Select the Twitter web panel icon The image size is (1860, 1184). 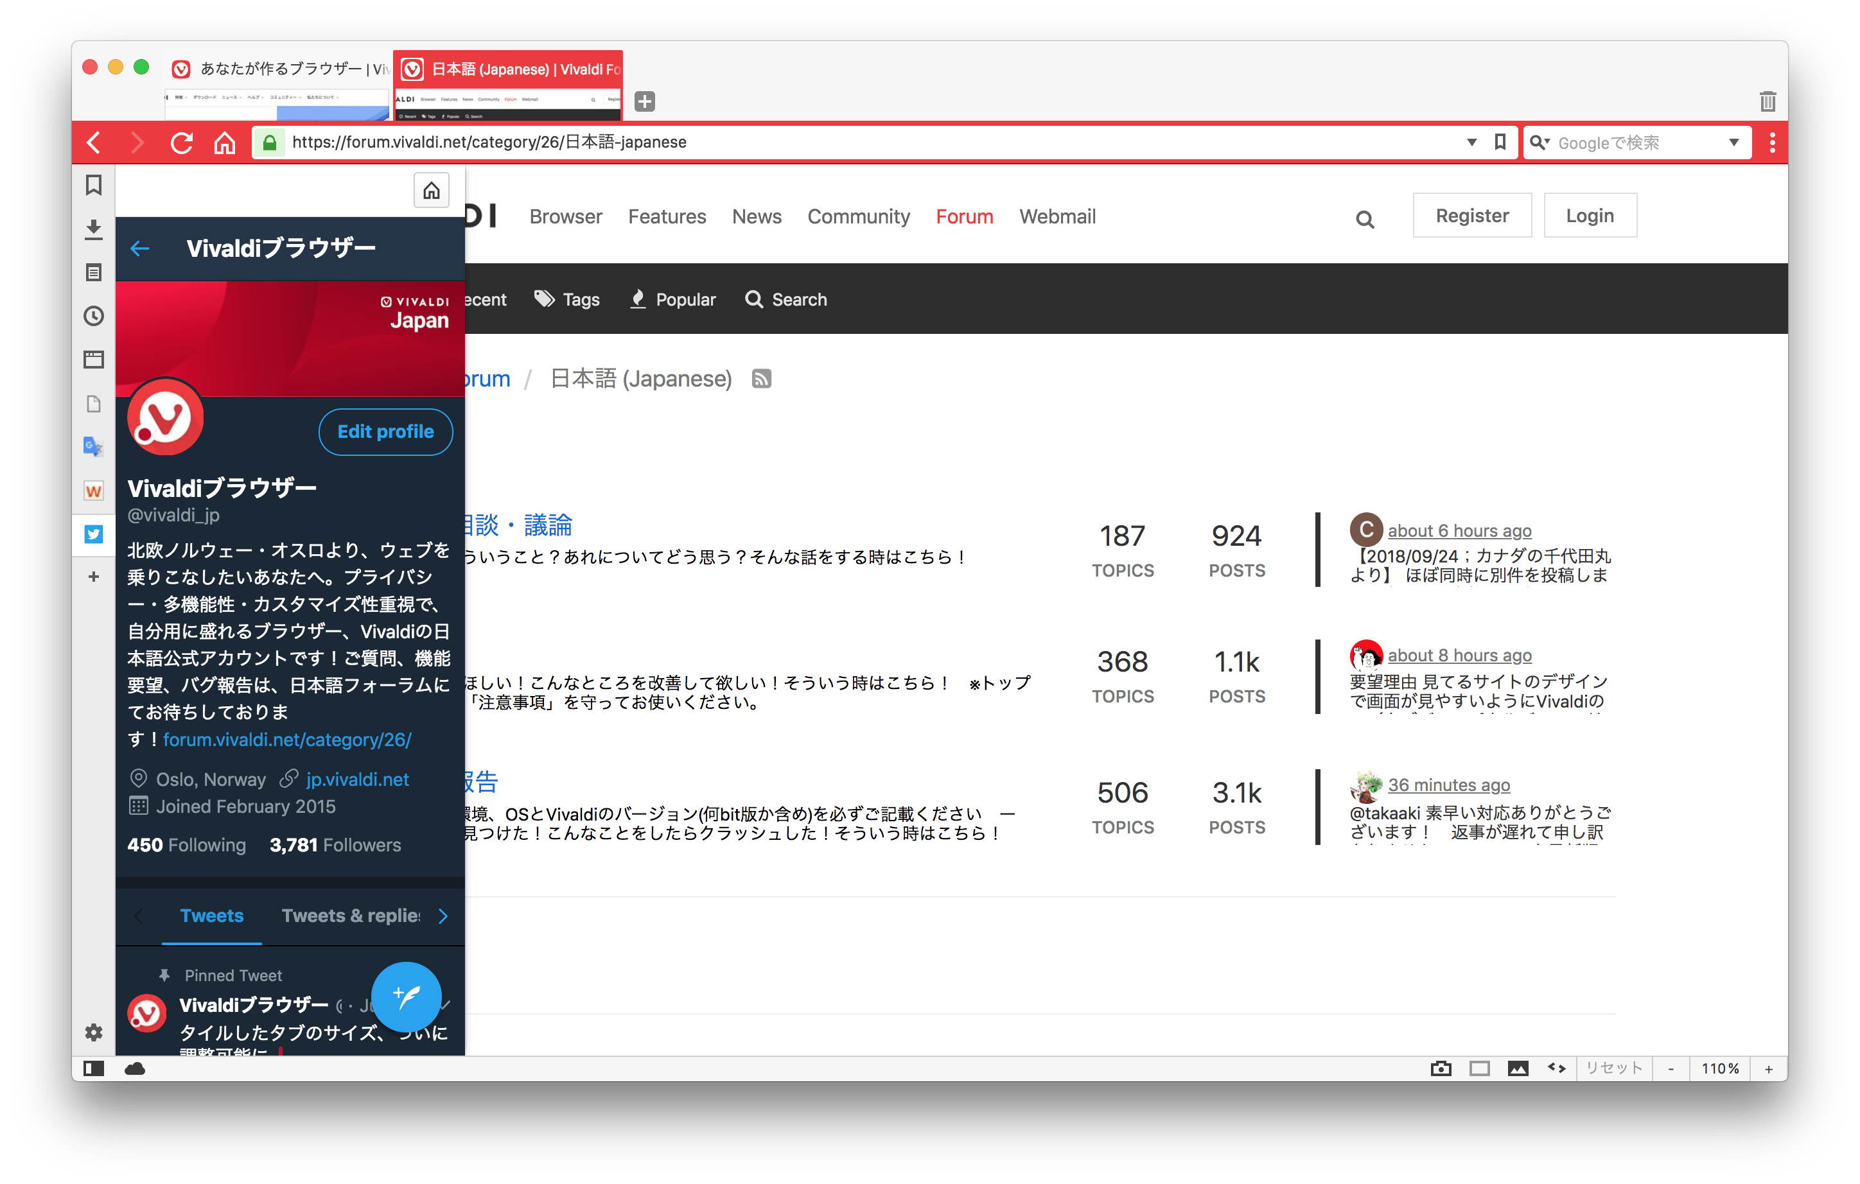(x=94, y=534)
